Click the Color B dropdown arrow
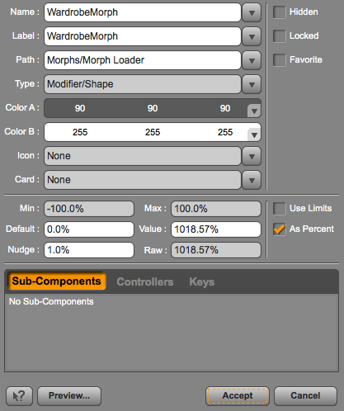This screenshot has width=344, height=411. point(254,135)
